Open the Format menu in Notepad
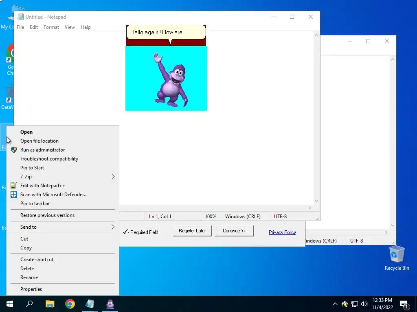The width and height of the screenshot is (417, 312). coord(51,27)
